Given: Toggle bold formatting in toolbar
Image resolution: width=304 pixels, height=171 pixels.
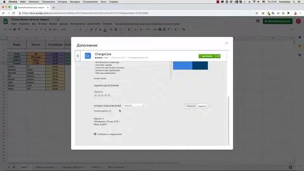Looking at the screenshot, I should pyautogui.click(x=91, y=29).
